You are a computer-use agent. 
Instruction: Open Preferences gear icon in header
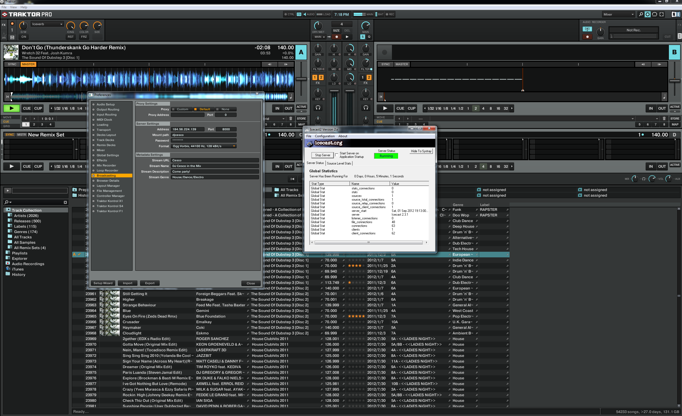pos(648,14)
